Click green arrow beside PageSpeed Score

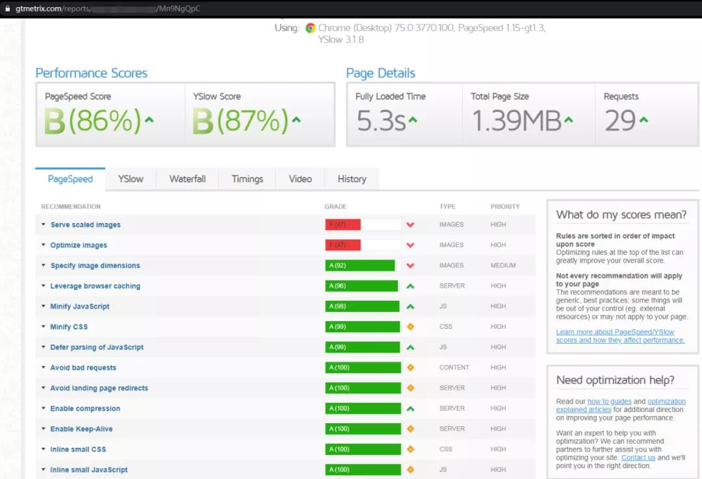pyautogui.click(x=149, y=120)
